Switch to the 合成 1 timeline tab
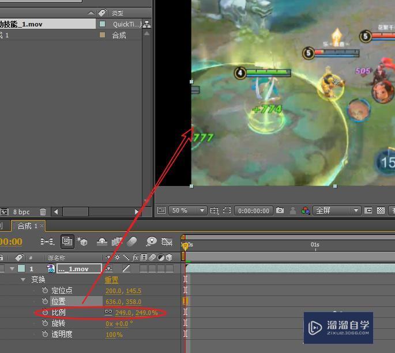Image resolution: width=395 pixels, height=353 pixels. 27,226
